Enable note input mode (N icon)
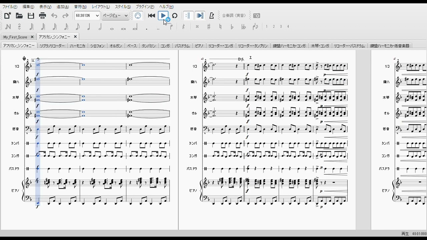This screenshot has height=240, width=427. (8, 27)
